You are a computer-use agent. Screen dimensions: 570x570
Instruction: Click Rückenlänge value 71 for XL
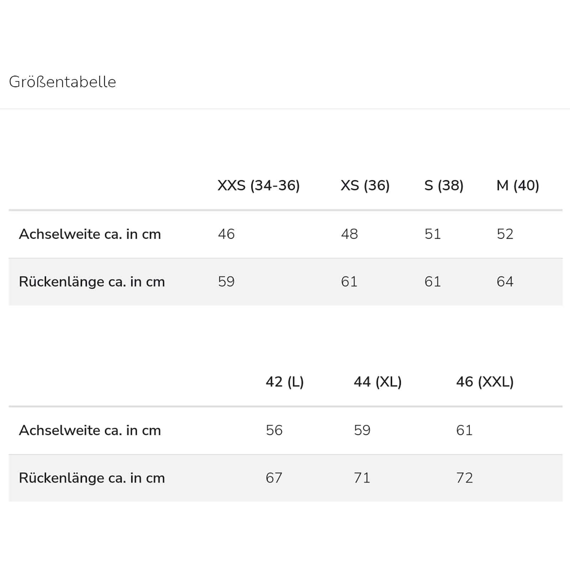coord(362,478)
